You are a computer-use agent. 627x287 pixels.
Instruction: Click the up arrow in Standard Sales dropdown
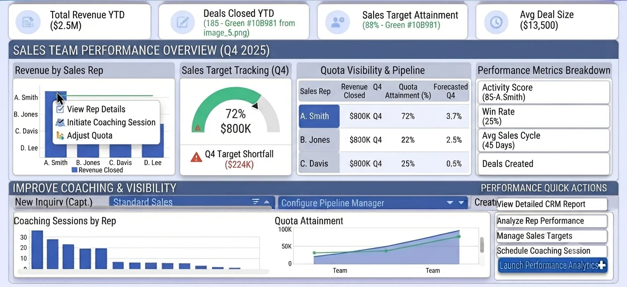(266, 202)
